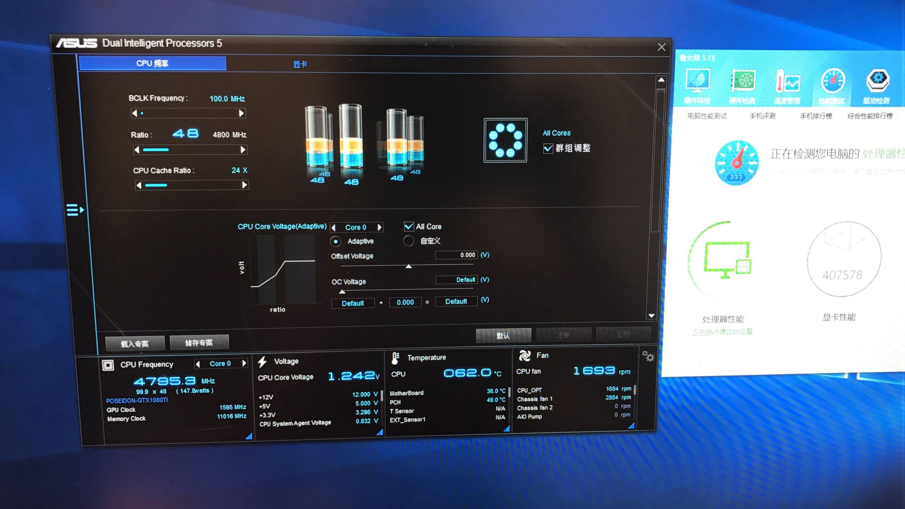Expand the left side menu panel icon

click(x=75, y=210)
